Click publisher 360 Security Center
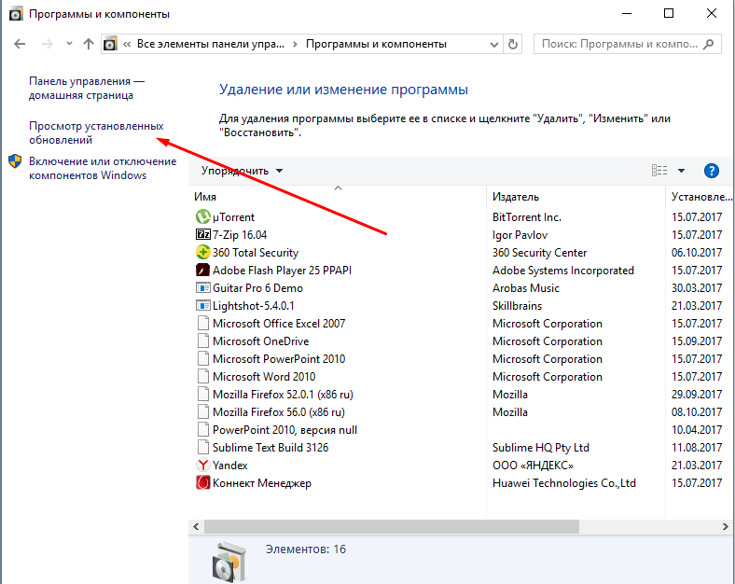735x584 pixels. coord(539,253)
